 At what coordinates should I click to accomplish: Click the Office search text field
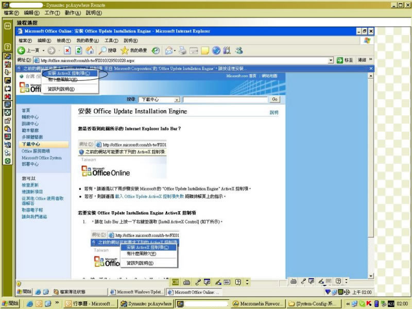(225, 99)
